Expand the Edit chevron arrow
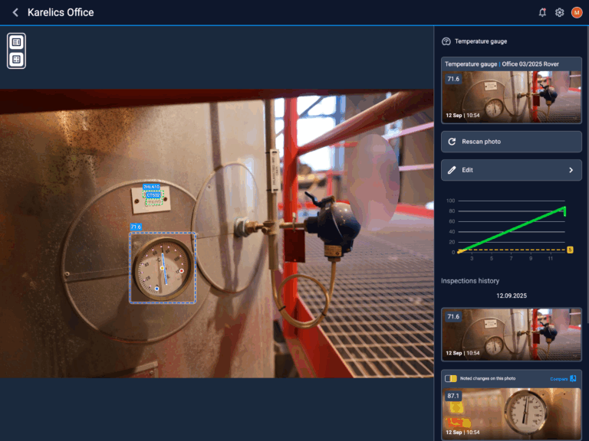The width and height of the screenshot is (589, 441). point(571,170)
